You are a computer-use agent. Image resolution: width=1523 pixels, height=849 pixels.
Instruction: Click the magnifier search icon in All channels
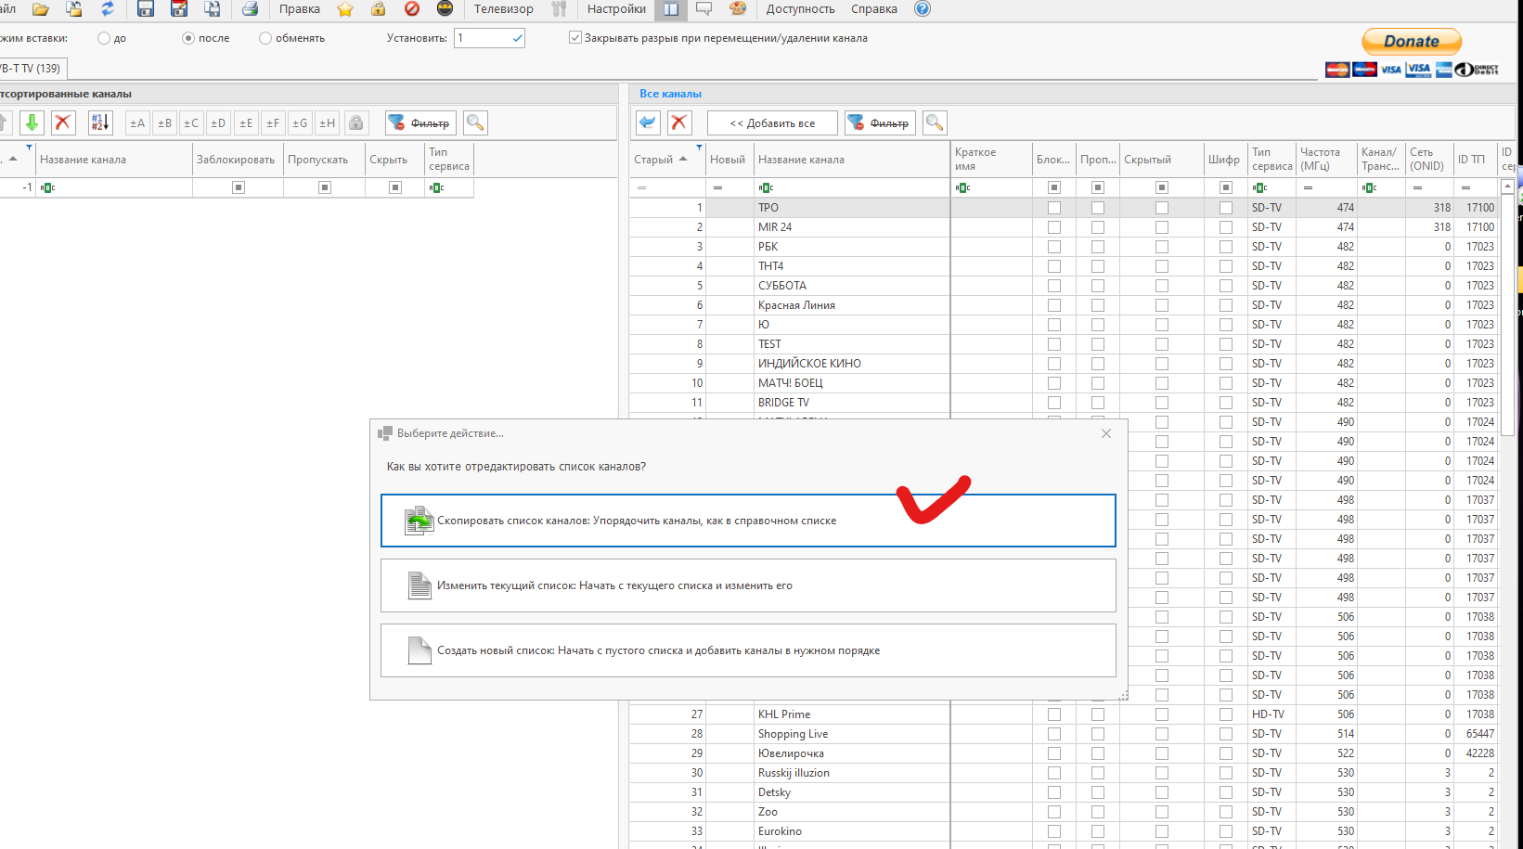point(935,122)
